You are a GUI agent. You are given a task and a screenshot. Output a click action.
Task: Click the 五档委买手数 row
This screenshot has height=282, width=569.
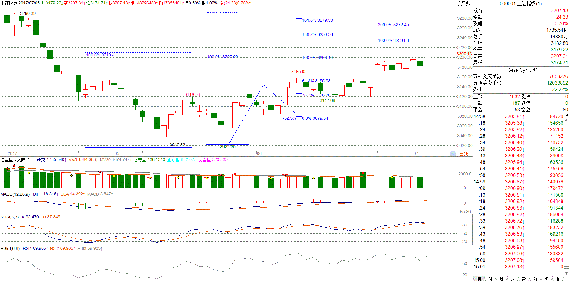521,76
